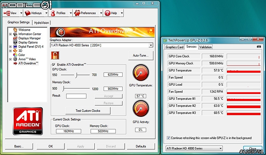Click the Overdrive padlock icon

click(55, 55)
